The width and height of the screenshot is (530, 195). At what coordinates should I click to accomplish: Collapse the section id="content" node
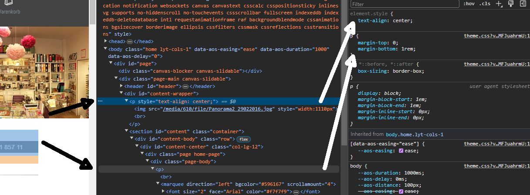click(x=126, y=131)
